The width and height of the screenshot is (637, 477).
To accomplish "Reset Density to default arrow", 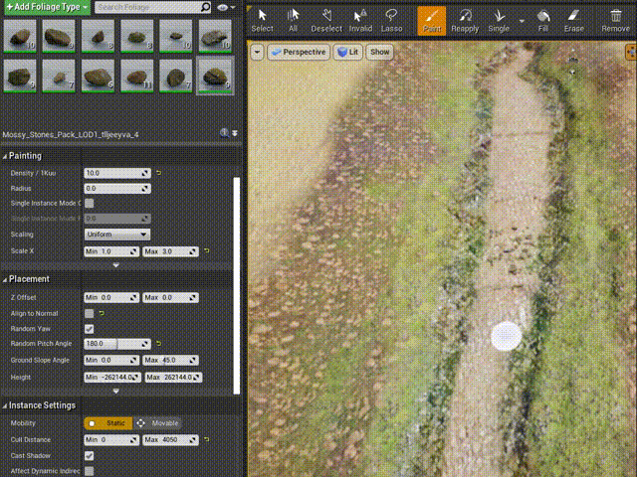I will pyautogui.click(x=159, y=173).
